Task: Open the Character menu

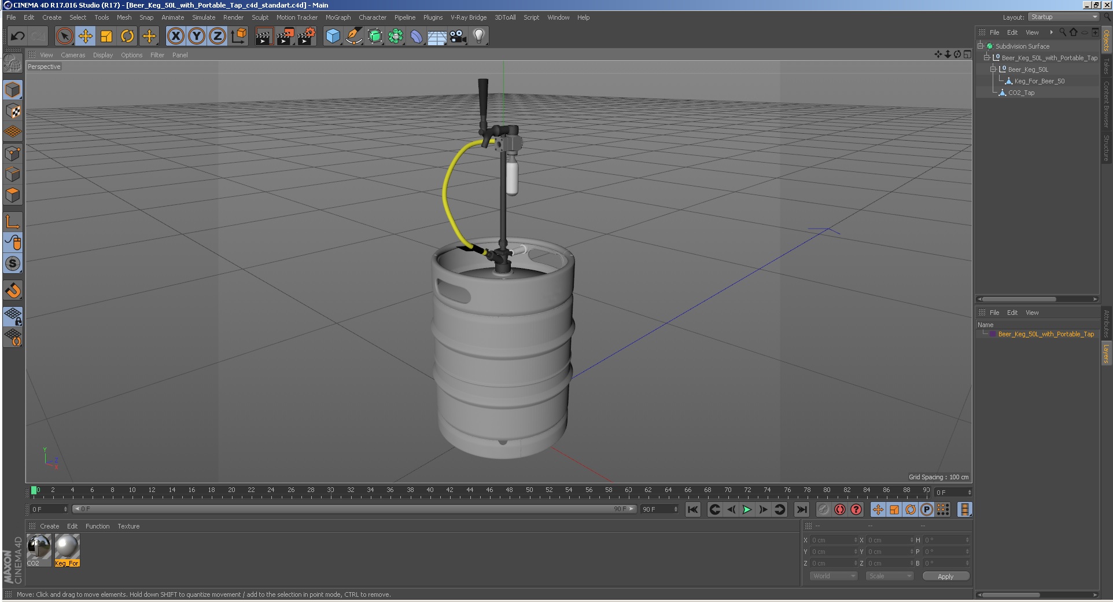Action: 372,17
